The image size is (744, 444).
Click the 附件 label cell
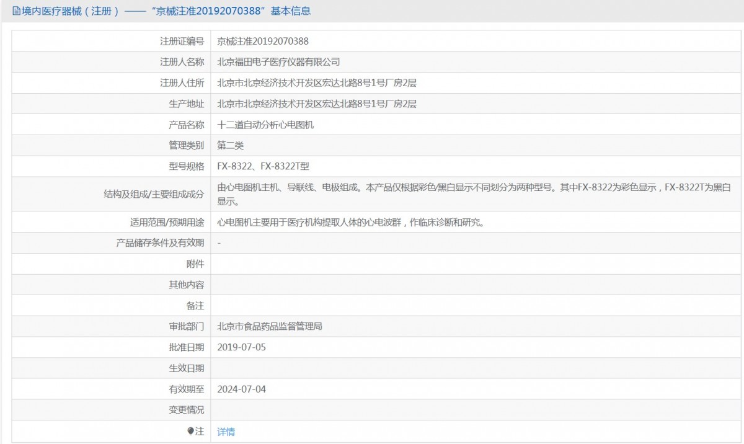click(x=112, y=264)
